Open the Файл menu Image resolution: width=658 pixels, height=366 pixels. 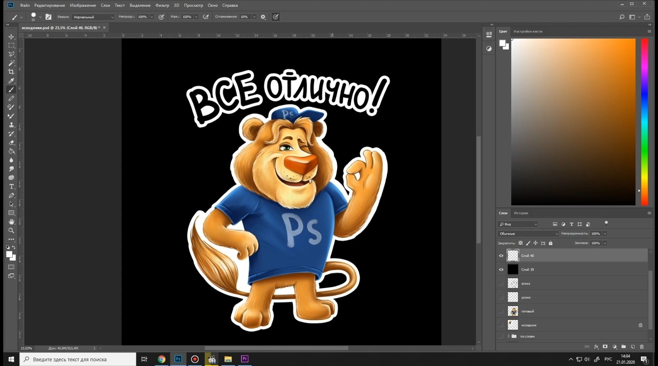click(x=25, y=6)
